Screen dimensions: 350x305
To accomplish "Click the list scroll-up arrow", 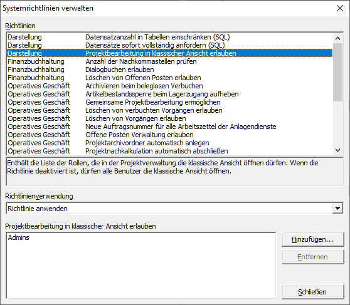I will (x=337, y=38).
